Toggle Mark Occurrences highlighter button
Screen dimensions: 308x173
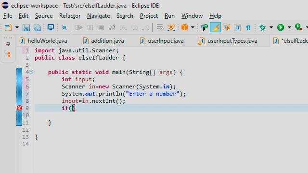[x=215, y=27]
